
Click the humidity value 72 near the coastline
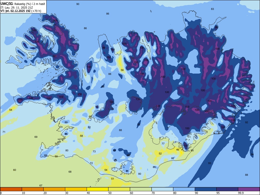91,163
